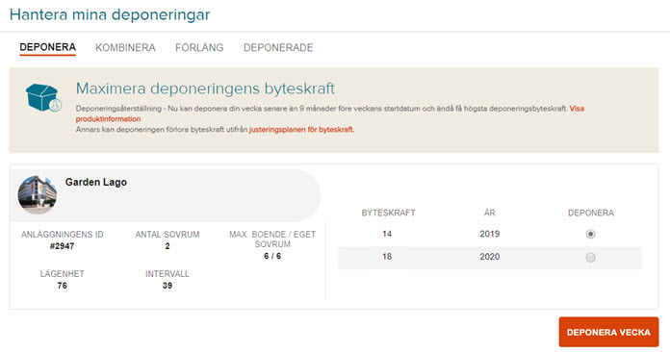This screenshot has width=670, height=352.
Task: Click the DEPONERA column header
Action: click(x=591, y=213)
